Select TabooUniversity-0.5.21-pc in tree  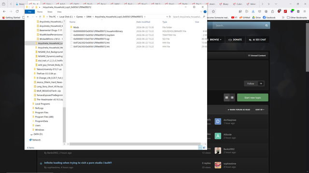pyautogui.click(x=49, y=69)
